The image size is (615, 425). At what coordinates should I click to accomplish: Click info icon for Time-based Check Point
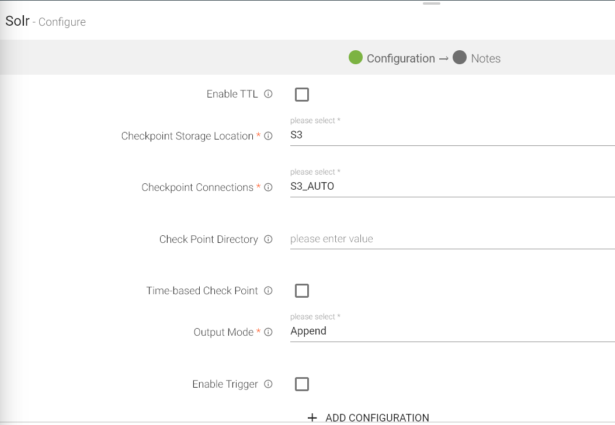(269, 291)
